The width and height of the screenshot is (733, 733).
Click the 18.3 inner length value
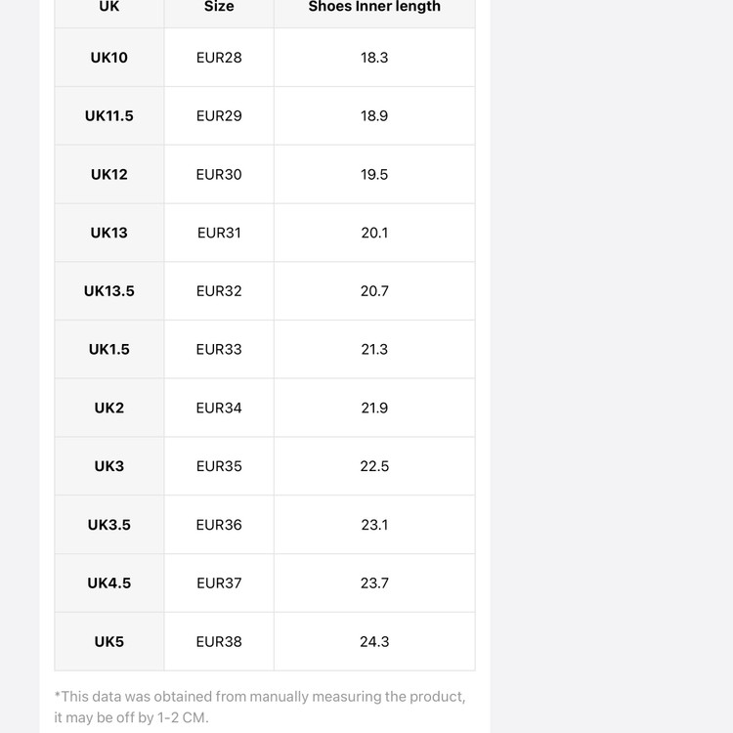click(374, 58)
